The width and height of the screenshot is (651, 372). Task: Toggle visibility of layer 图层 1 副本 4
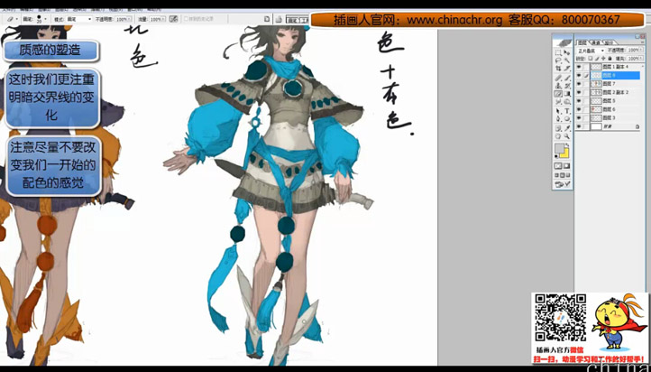pyautogui.click(x=579, y=67)
